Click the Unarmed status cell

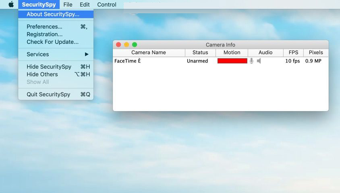pos(197,61)
